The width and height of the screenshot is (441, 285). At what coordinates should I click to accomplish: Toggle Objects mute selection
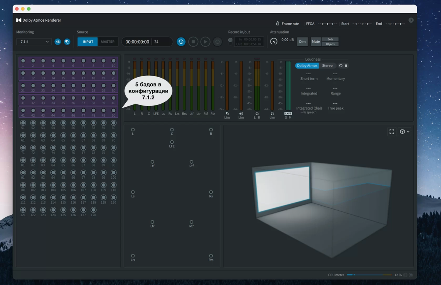pyautogui.click(x=330, y=44)
